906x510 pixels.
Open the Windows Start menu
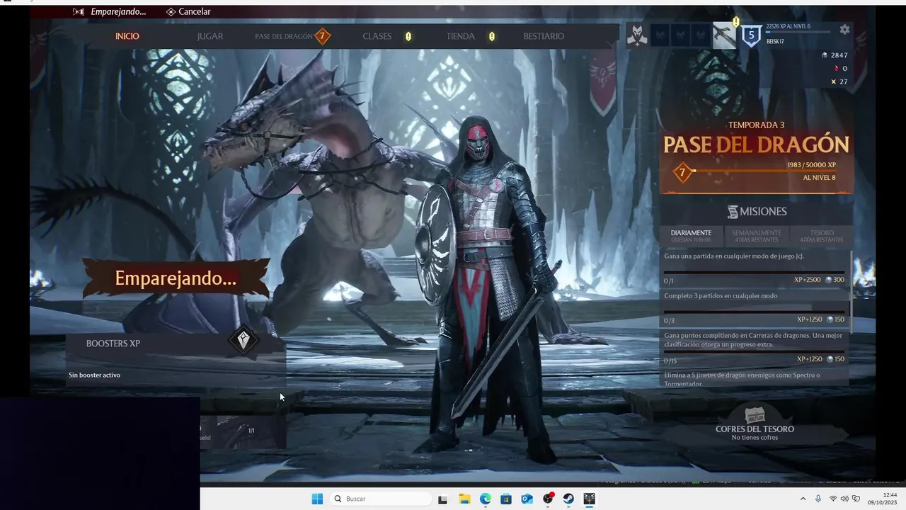coord(317,499)
